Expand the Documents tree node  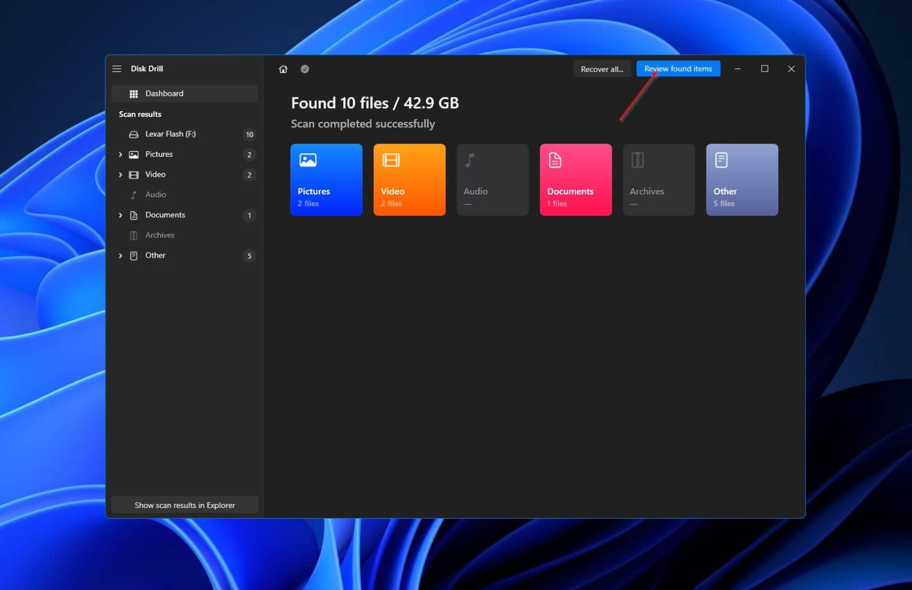120,215
